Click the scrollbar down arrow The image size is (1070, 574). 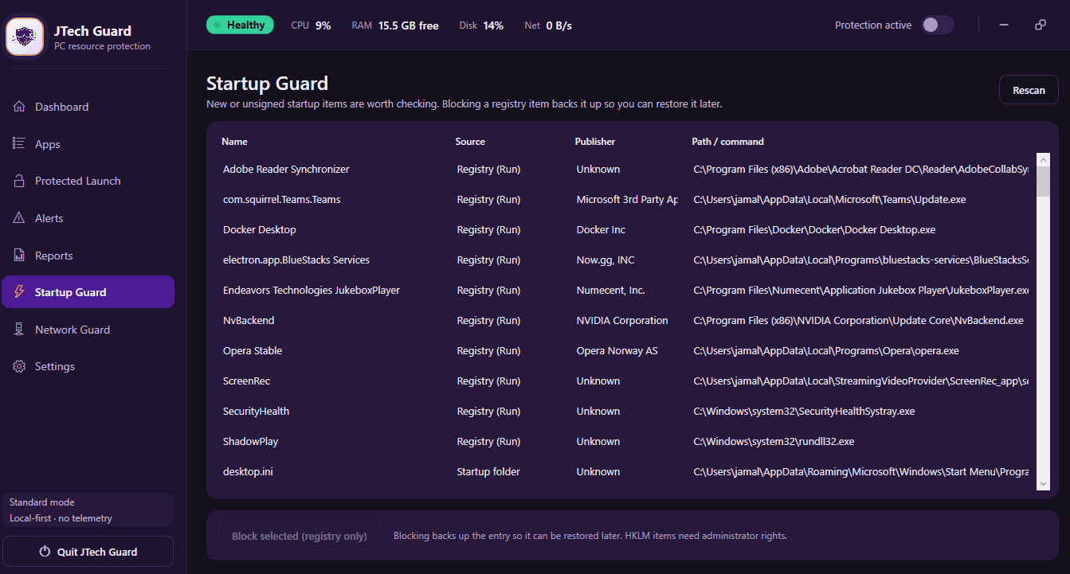pos(1043,483)
